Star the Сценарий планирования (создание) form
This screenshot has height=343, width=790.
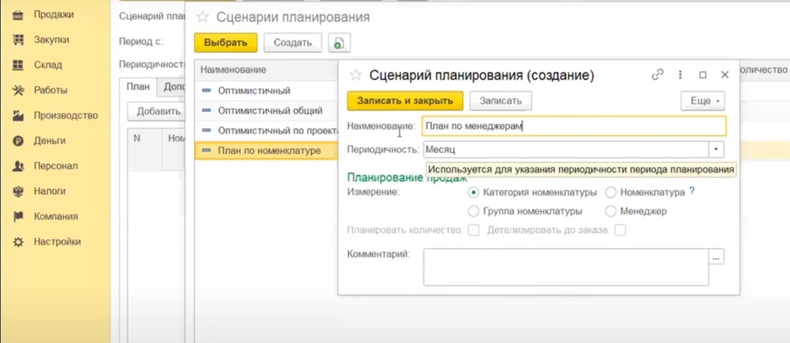[x=355, y=75]
